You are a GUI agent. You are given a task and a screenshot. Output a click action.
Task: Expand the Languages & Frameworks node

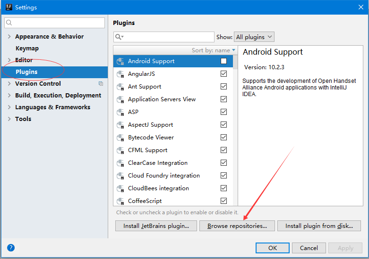point(9,107)
